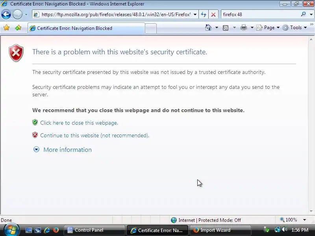Click the 'Done' status bar text
Image resolution: width=315 pixels, height=236 pixels.
(6, 220)
